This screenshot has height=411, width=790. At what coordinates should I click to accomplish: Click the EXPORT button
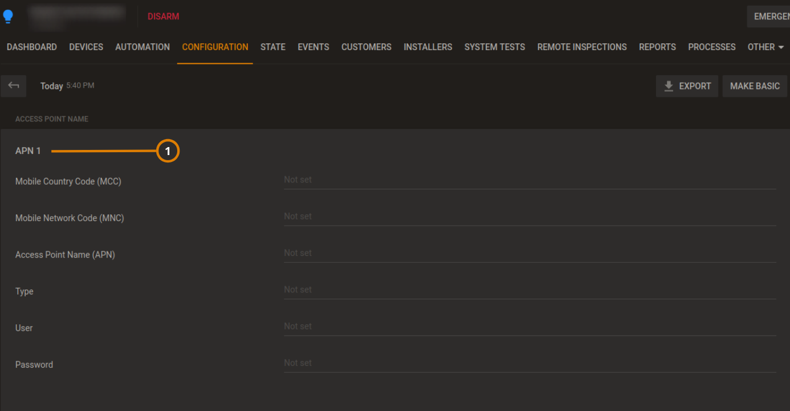687,86
